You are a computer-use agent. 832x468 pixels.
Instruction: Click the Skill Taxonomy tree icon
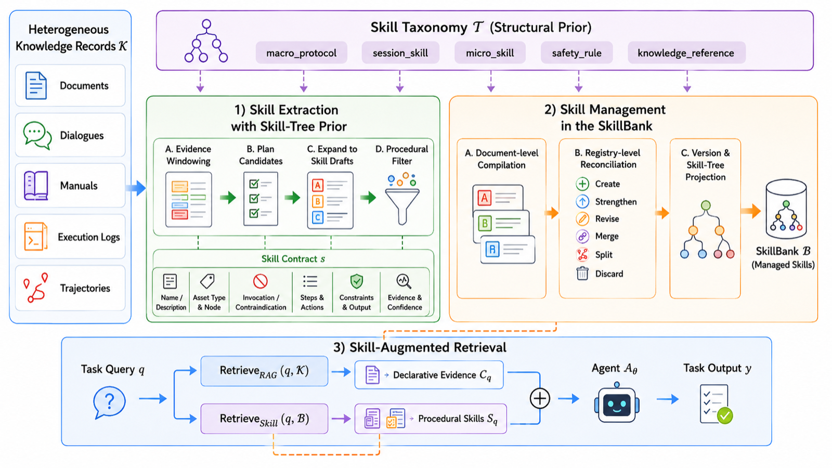pos(206,41)
